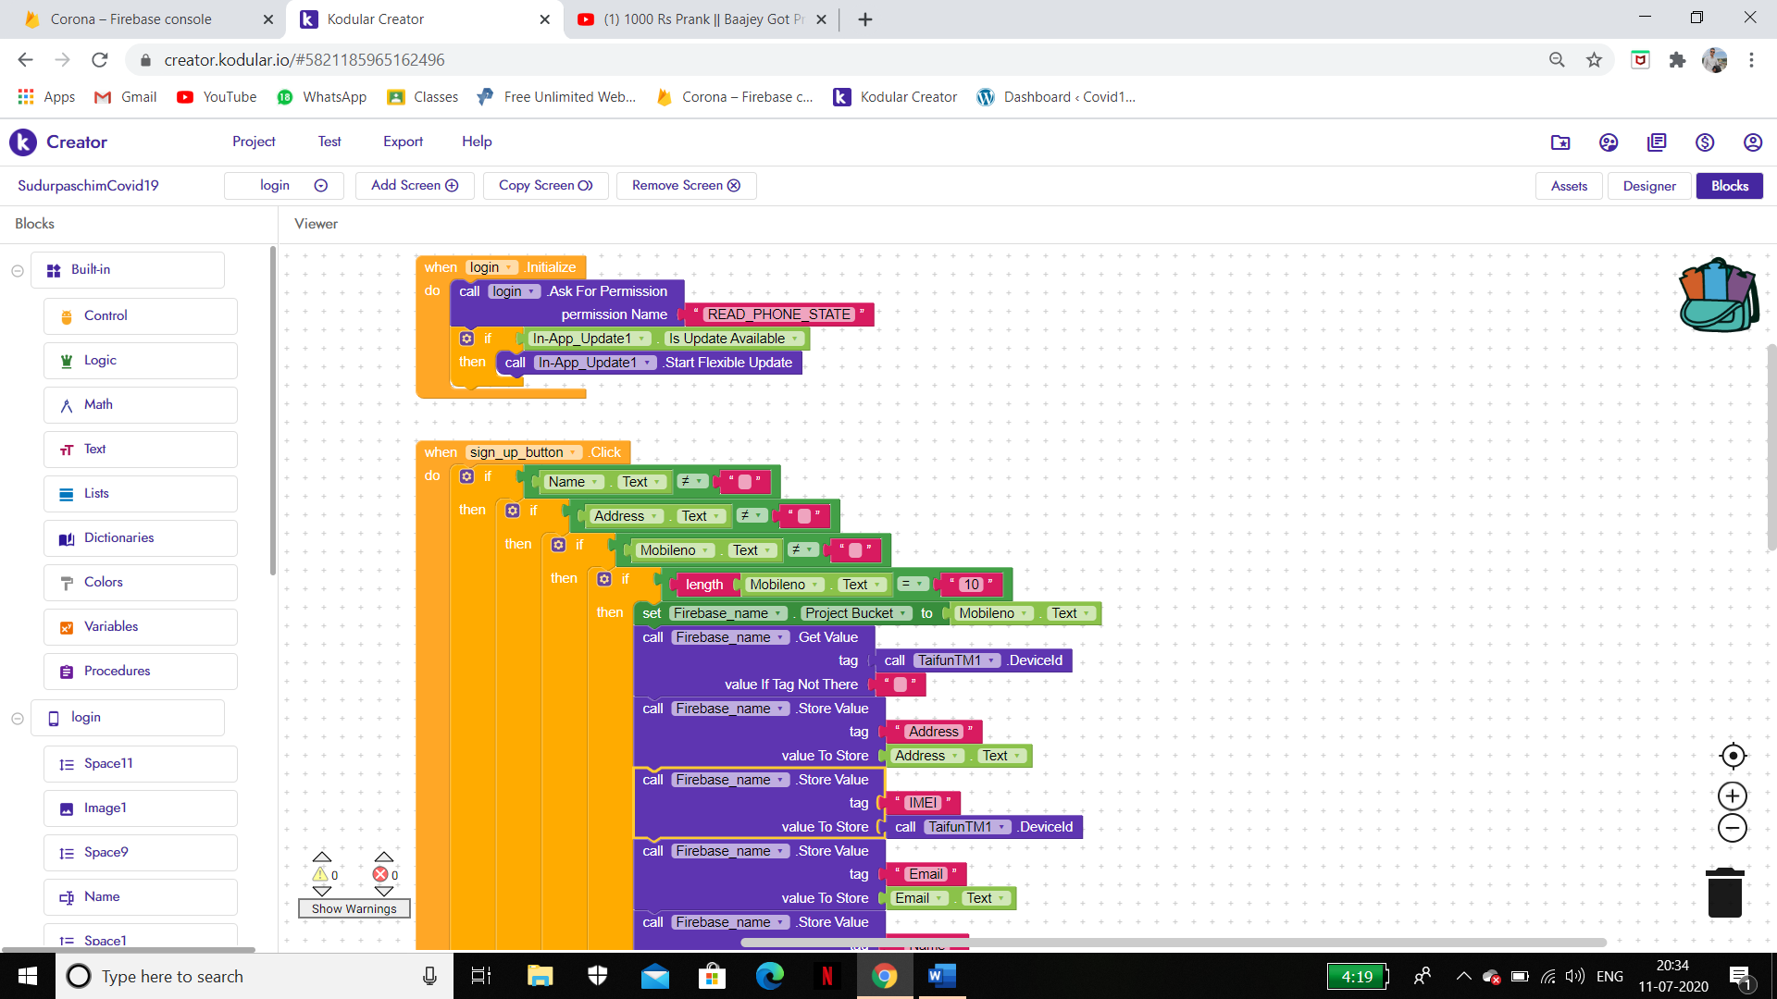Open sign_up_button component dropdown in block
The image size is (1777, 999).
574,452
